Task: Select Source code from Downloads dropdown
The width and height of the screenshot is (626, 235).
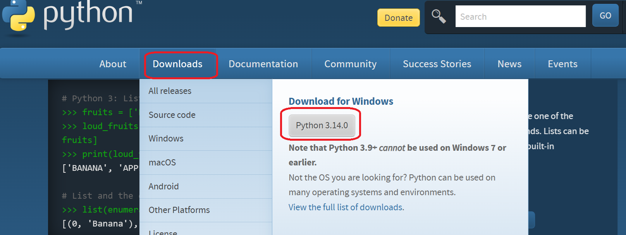Action: point(172,115)
